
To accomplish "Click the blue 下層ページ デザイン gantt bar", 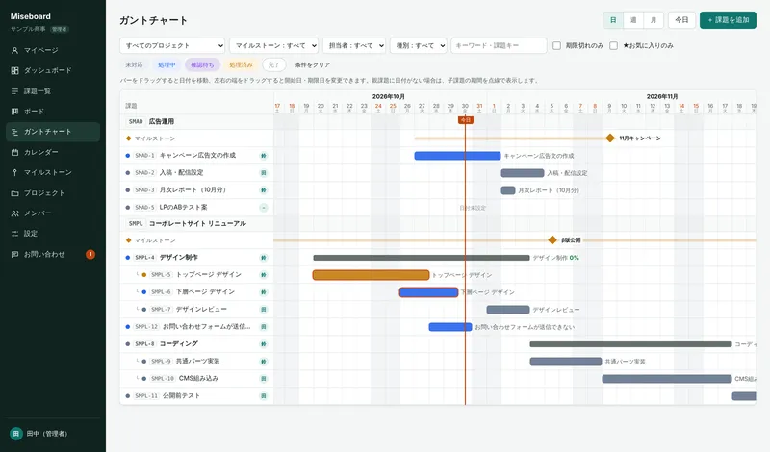I will point(428,292).
